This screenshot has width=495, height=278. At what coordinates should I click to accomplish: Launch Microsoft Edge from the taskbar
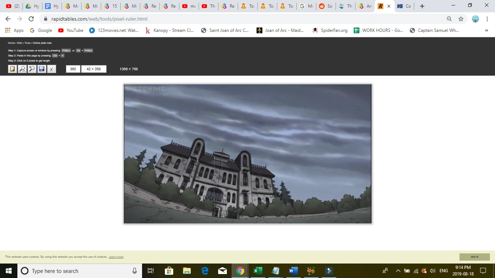pos(205,271)
